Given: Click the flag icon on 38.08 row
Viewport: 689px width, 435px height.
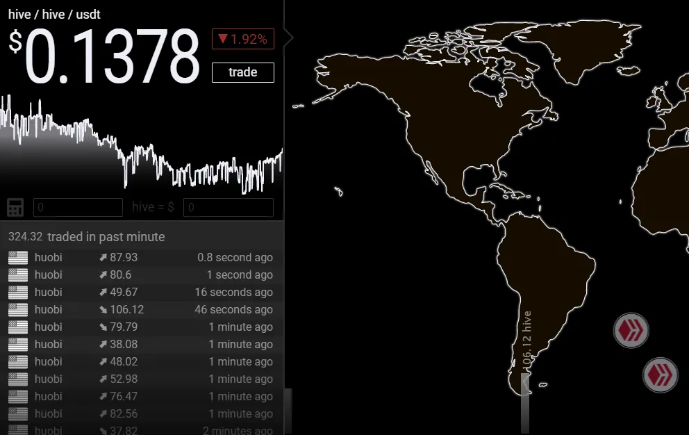Looking at the screenshot, I should click(x=18, y=345).
